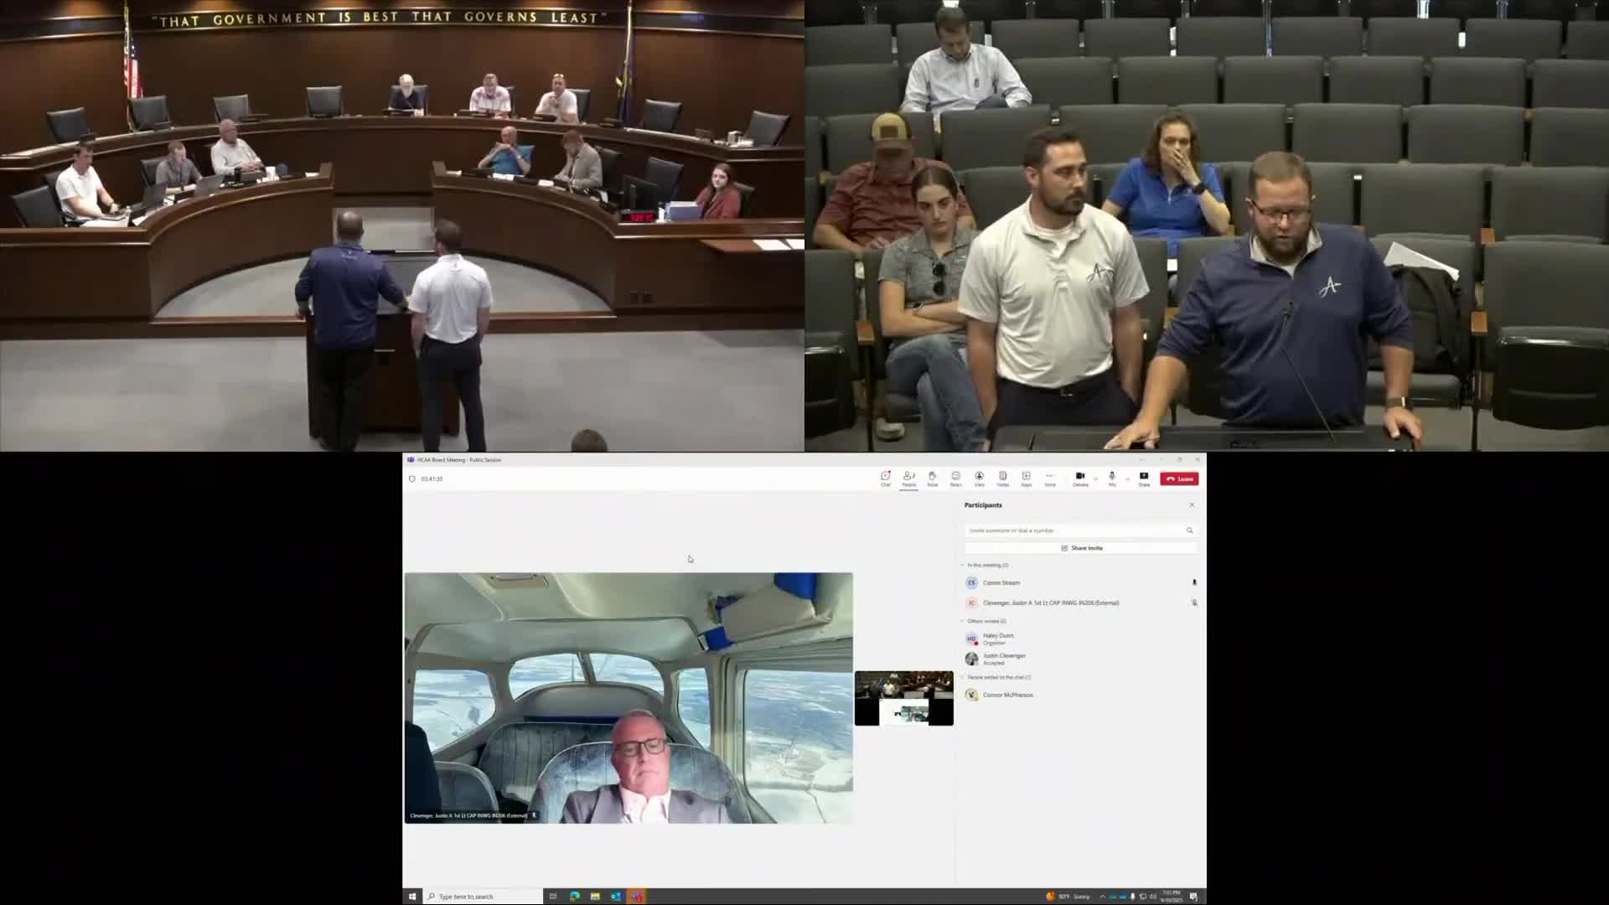Toggle the Mic mute state
Image resolution: width=1609 pixels, height=905 pixels.
click(1111, 478)
